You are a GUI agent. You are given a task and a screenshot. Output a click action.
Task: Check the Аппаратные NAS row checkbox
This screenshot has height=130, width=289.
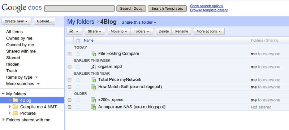[69, 107]
